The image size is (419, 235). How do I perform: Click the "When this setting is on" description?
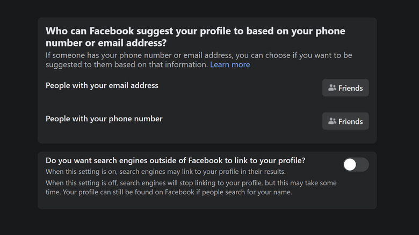click(165, 172)
